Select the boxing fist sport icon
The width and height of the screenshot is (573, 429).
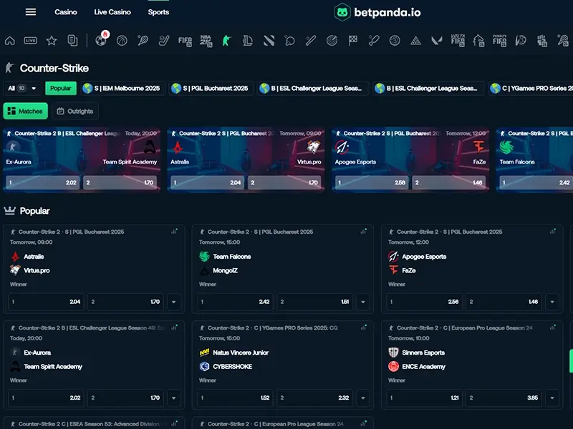pyautogui.click(x=542, y=41)
